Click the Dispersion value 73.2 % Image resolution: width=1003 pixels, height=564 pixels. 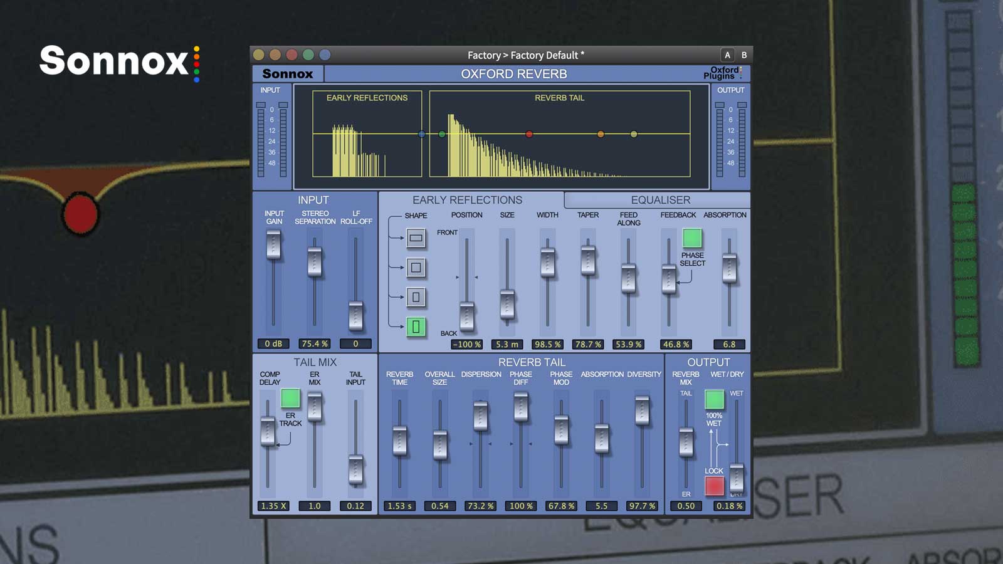click(x=480, y=506)
